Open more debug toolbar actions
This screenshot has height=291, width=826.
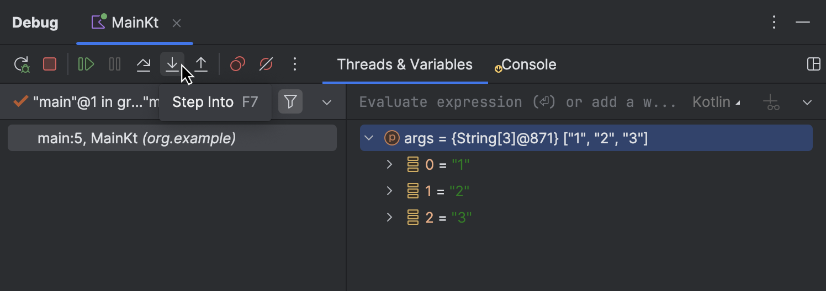click(295, 64)
